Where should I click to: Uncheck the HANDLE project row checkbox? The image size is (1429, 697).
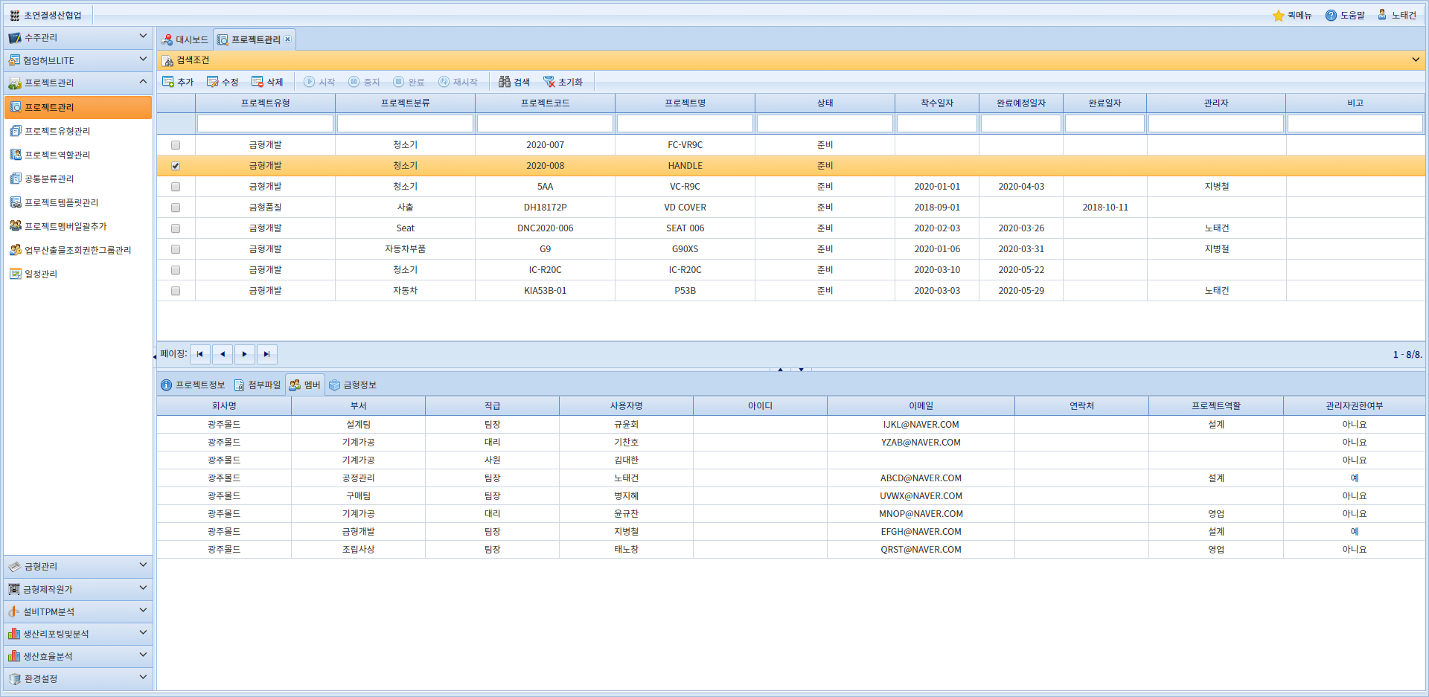(176, 166)
